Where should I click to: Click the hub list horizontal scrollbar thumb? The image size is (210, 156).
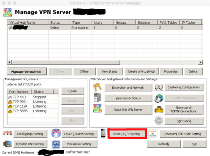(66, 62)
